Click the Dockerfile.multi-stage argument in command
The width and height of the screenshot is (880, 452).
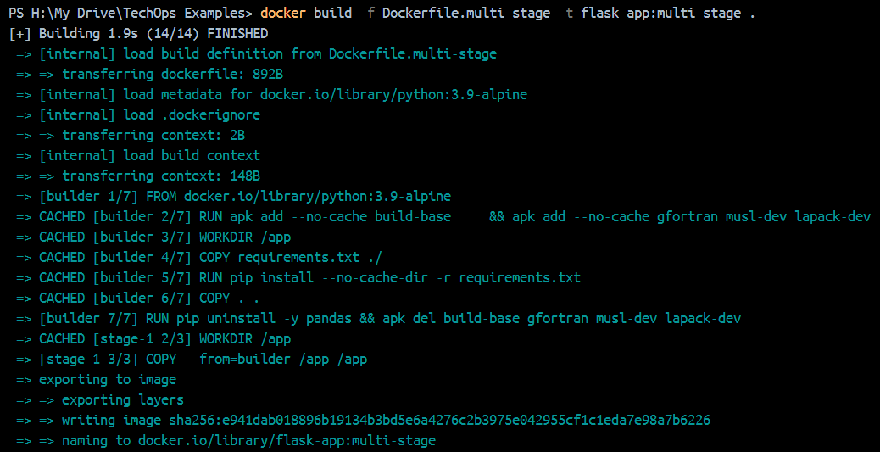(x=465, y=14)
